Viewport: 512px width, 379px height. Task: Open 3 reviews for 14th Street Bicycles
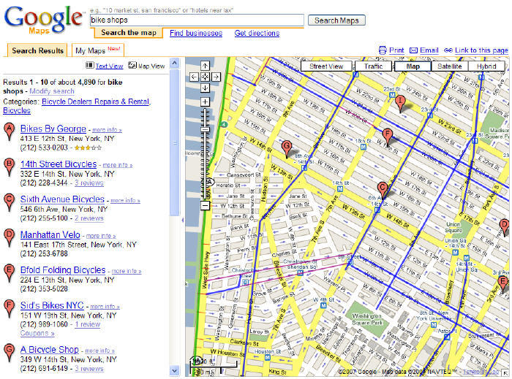(x=89, y=183)
